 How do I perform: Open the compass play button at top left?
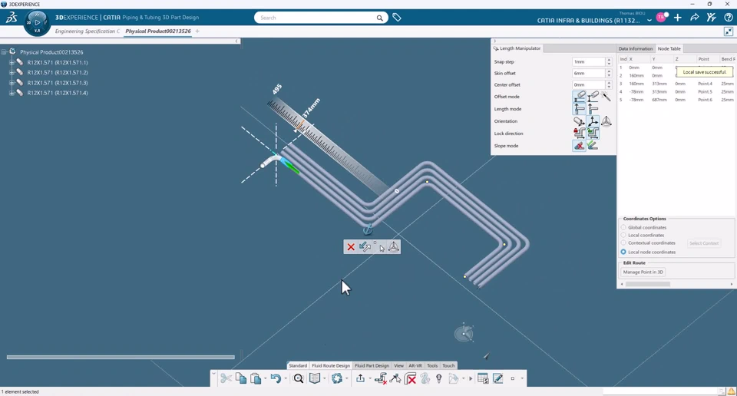(x=37, y=22)
